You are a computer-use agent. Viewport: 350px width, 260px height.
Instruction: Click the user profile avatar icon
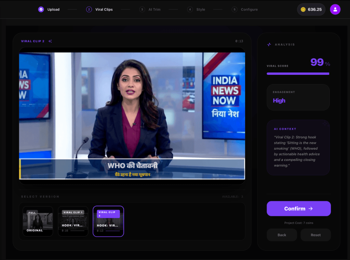tap(335, 9)
